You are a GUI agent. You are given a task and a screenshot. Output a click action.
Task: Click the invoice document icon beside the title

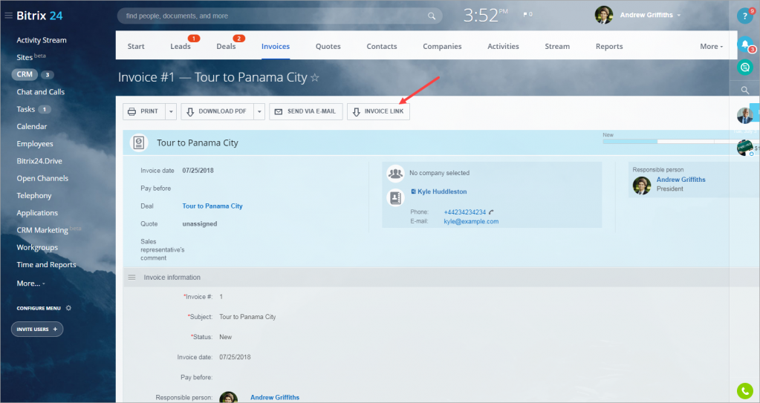pyautogui.click(x=139, y=142)
